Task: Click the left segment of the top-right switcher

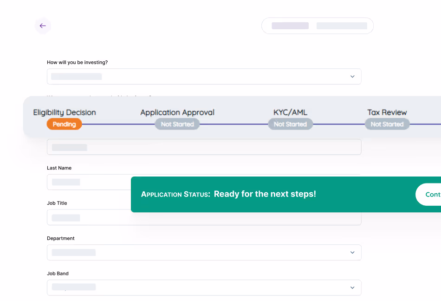Action: point(291,26)
